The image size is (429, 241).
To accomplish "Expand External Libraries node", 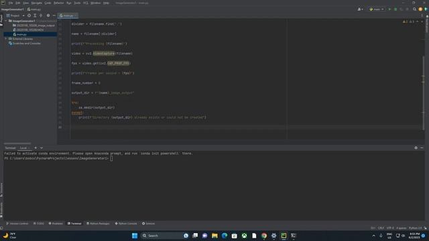I will [x=6, y=39].
